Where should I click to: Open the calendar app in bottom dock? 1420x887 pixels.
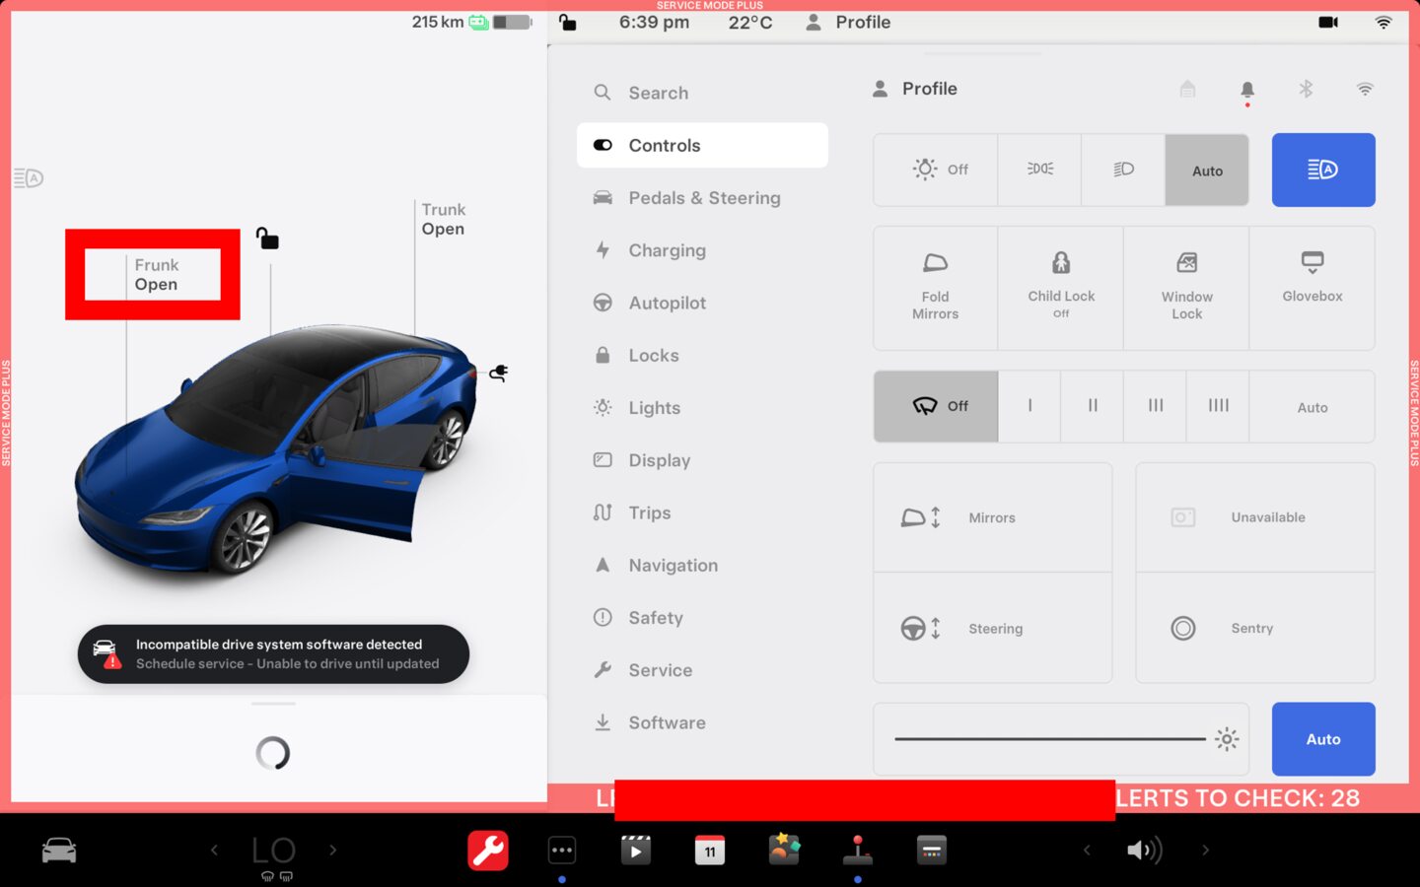tap(709, 851)
